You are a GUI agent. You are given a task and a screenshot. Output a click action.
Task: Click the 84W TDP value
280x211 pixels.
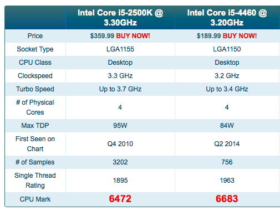click(x=227, y=126)
